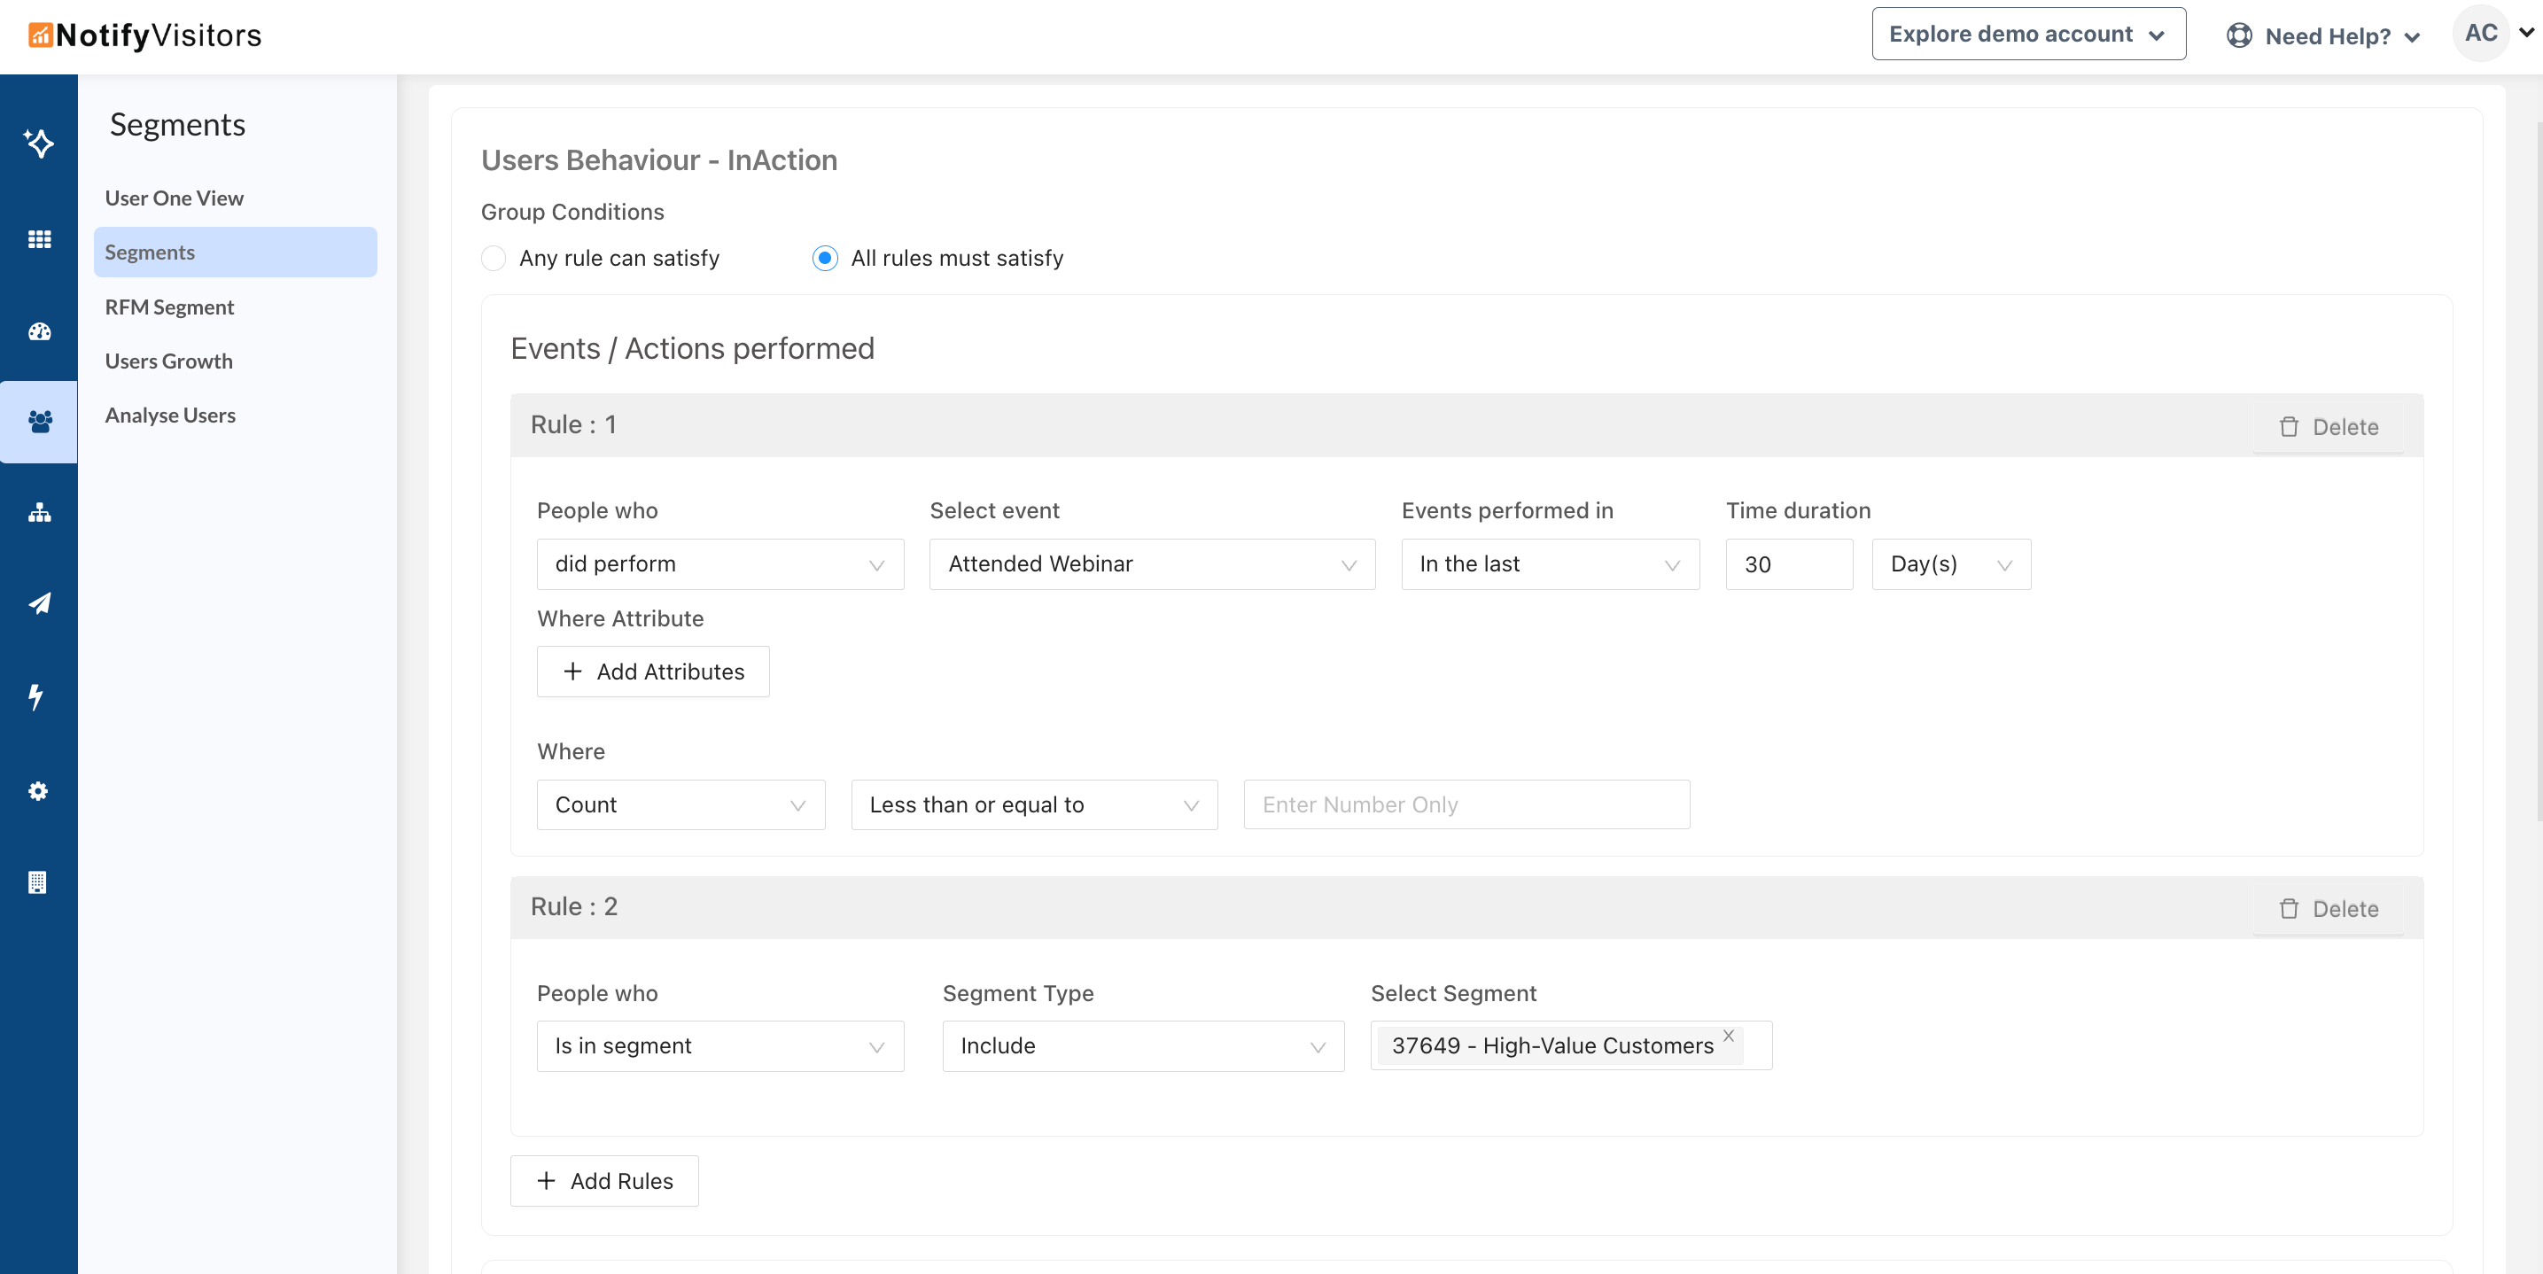The height and width of the screenshot is (1274, 2543).
Task: Click the paper plane campaigns icon
Action: pos(38,603)
